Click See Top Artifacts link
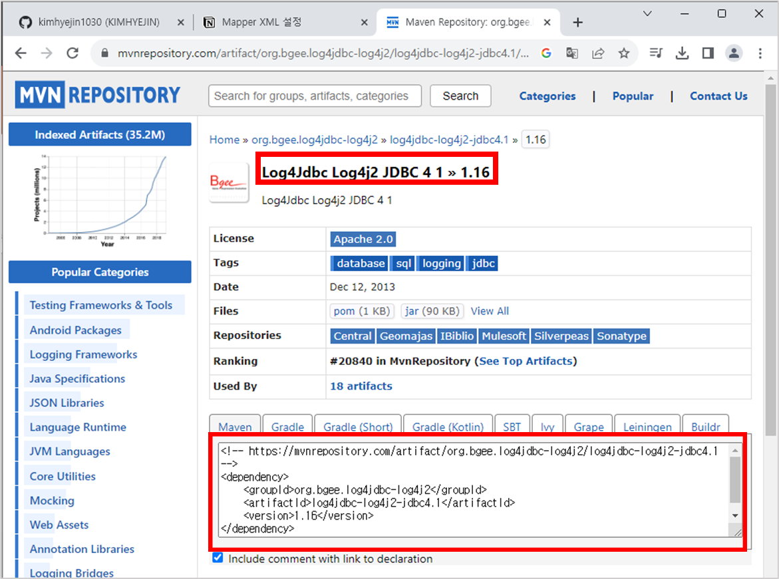 pyautogui.click(x=526, y=361)
